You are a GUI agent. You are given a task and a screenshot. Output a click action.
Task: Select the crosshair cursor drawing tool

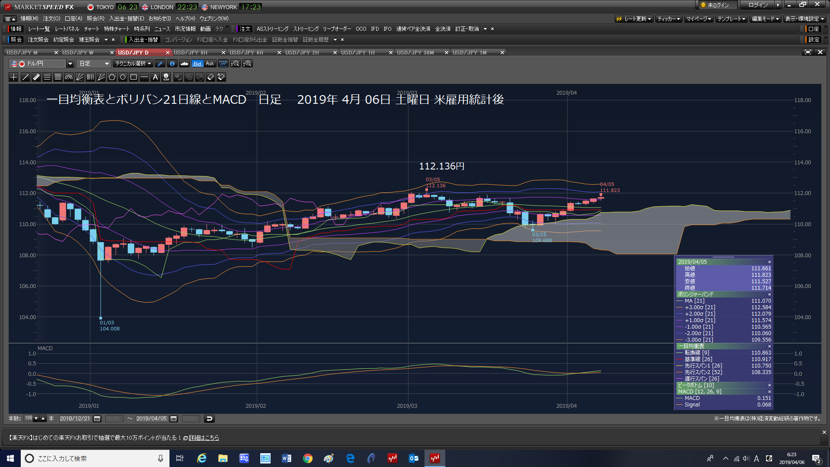[x=13, y=77]
